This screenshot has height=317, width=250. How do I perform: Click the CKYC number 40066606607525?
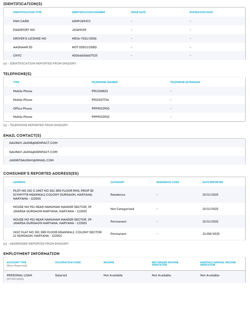(85, 56)
